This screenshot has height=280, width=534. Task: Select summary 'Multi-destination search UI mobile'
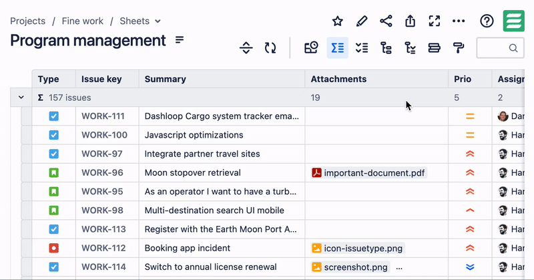tap(214, 211)
